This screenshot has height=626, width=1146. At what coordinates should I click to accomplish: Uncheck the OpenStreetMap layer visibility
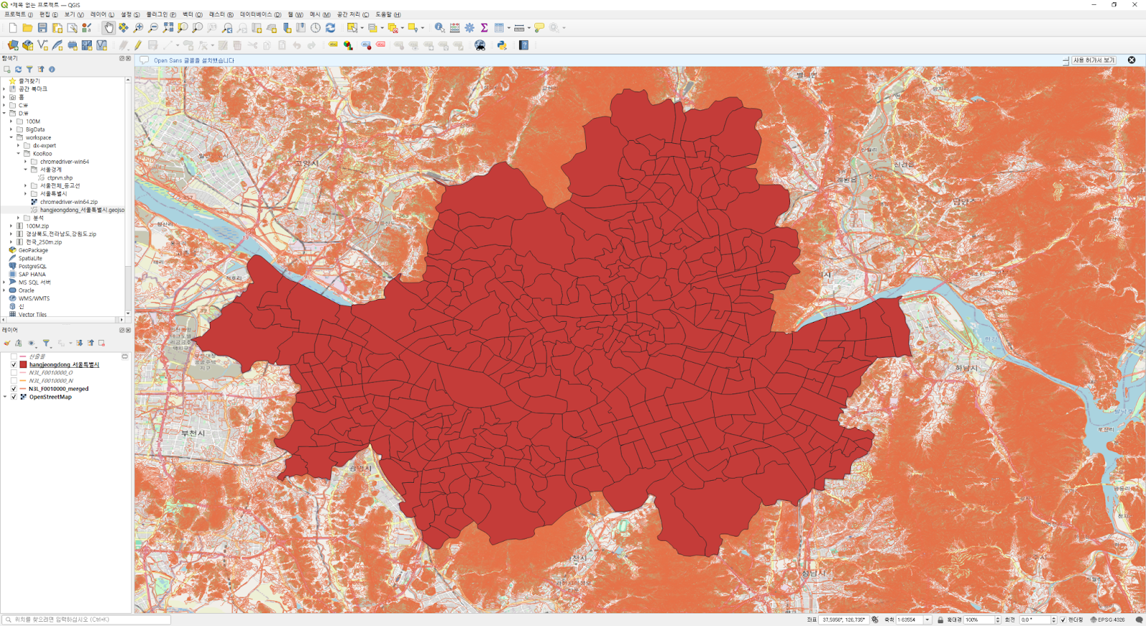coord(14,397)
